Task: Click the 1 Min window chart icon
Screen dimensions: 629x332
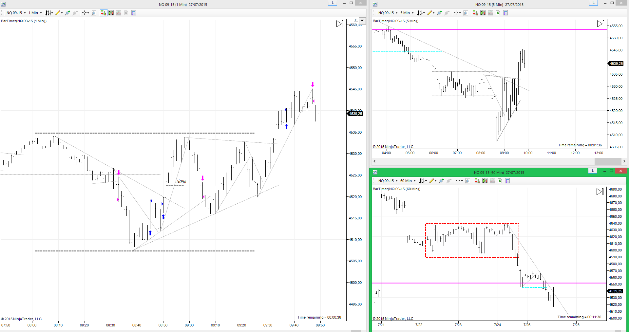Action: click(3, 4)
